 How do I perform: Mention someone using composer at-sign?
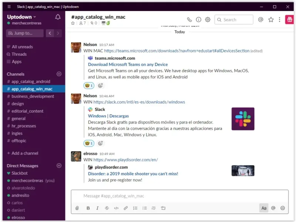[x=273, y=208]
